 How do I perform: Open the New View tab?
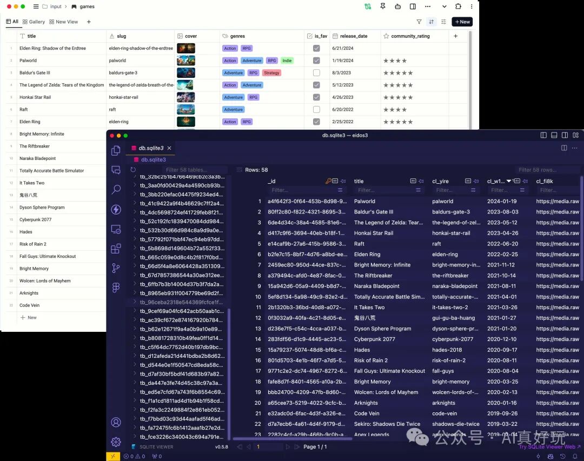coord(63,22)
